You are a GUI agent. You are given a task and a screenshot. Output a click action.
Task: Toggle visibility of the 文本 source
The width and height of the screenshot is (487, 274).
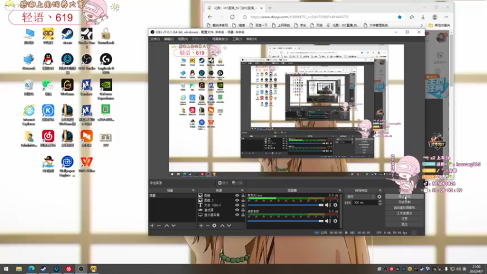237,205
